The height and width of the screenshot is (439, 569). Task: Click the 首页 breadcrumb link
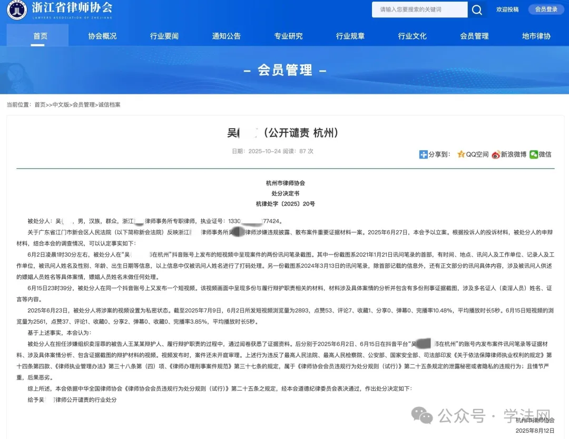tap(40, 104)
